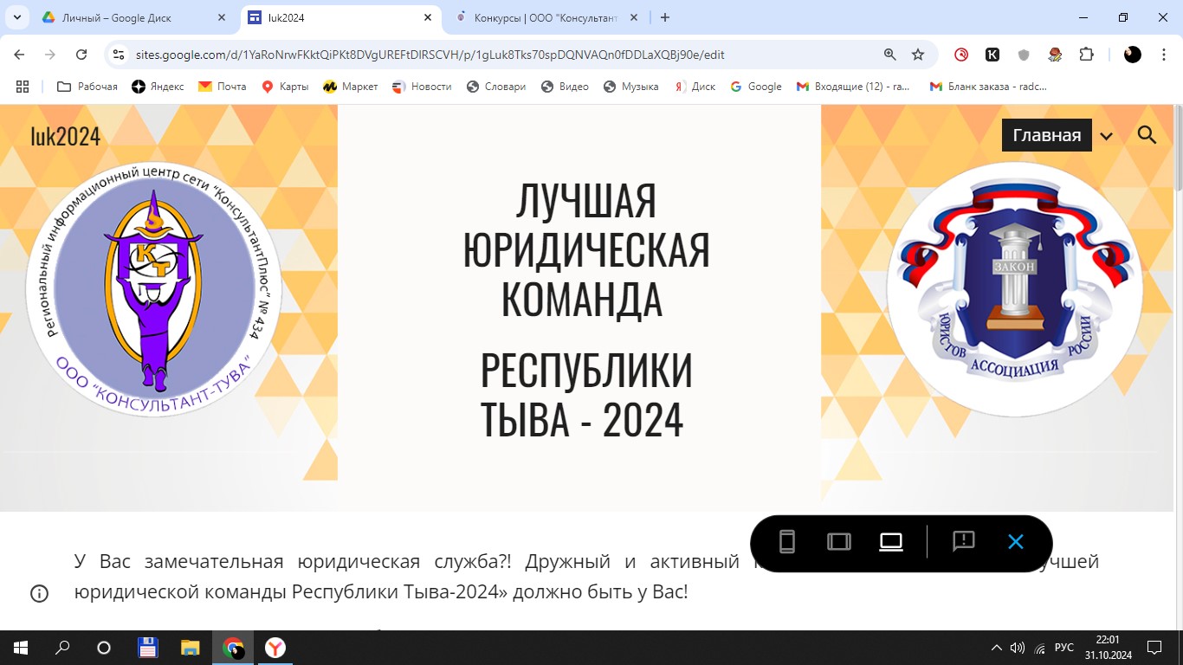Open the Словари bookmark

pyautogui.click(x=496, y=87)
